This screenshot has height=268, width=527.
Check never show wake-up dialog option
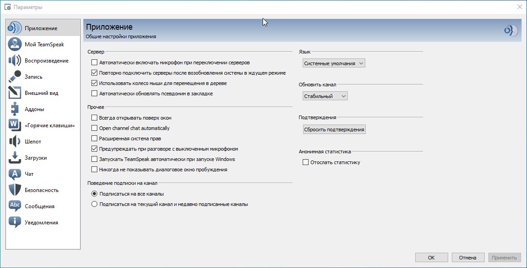point(94,170)
